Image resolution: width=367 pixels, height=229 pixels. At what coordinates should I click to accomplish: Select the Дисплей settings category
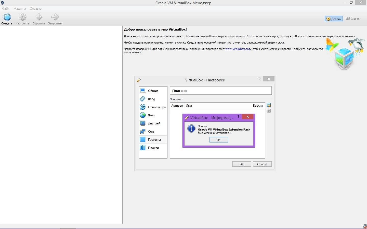point(153,123)
